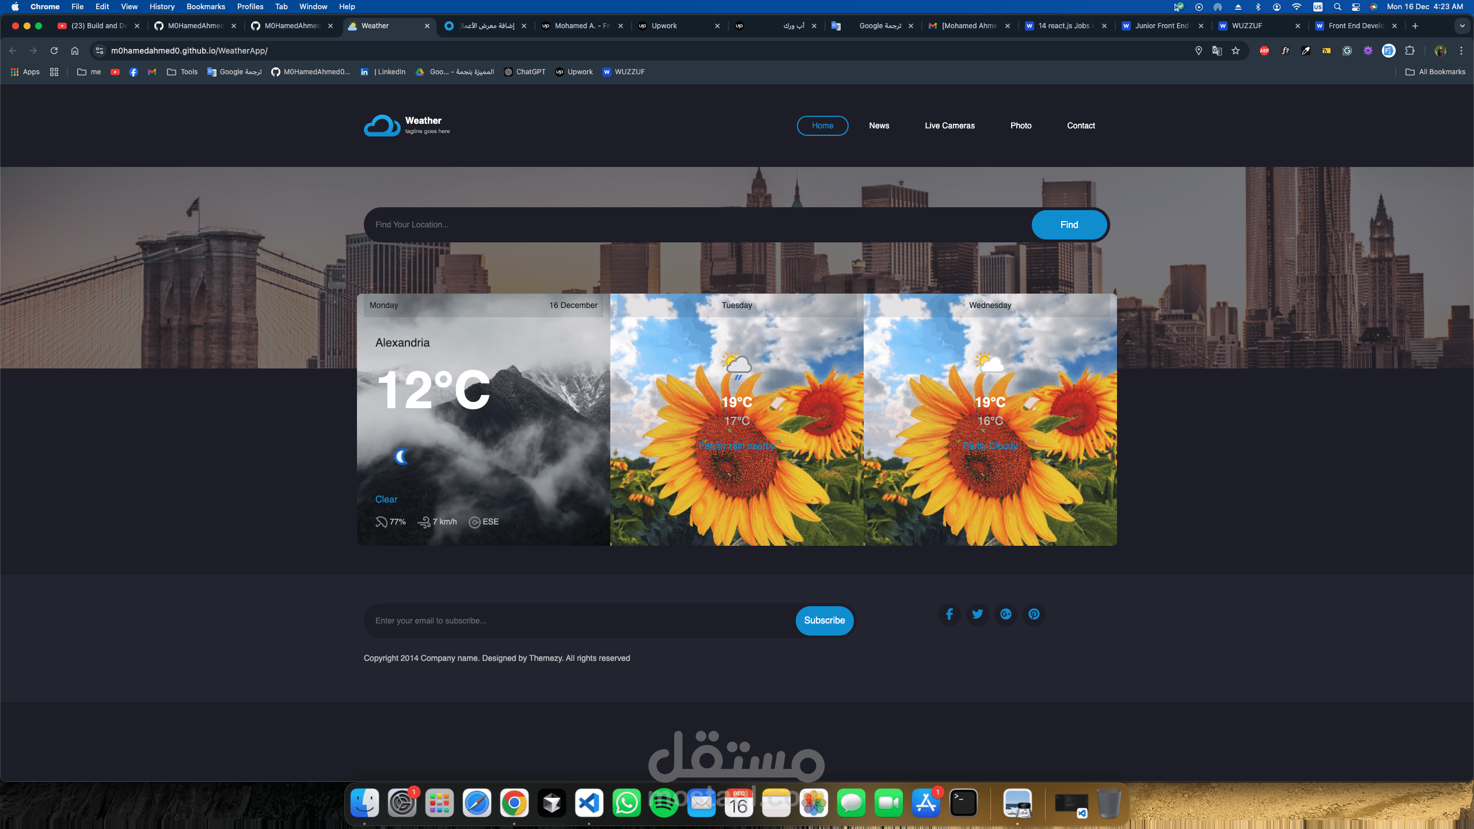
Task: Click the Find button to search location
Action: [1070, 225]
